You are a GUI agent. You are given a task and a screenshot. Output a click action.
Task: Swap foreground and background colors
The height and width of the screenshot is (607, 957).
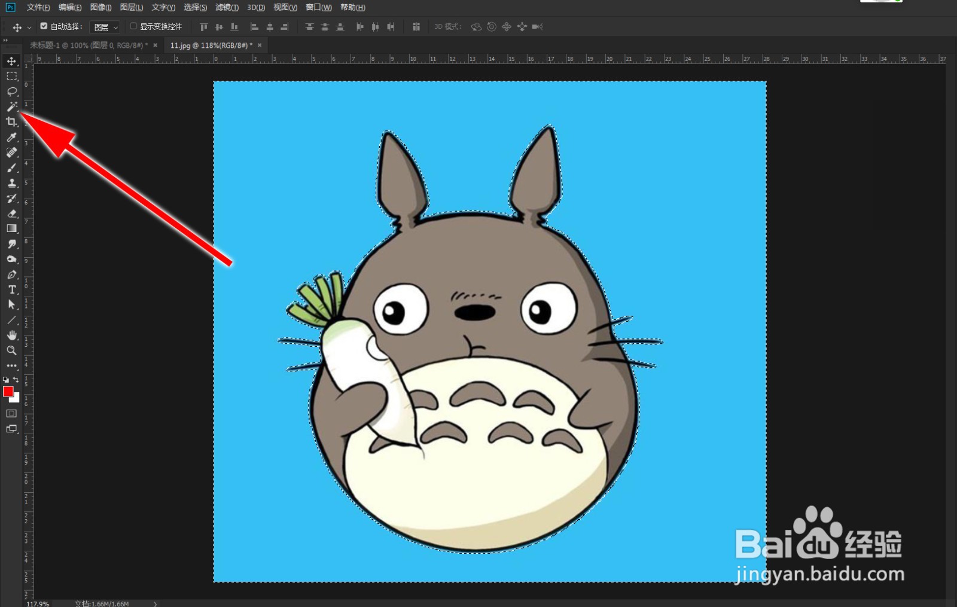coord(16,379)
